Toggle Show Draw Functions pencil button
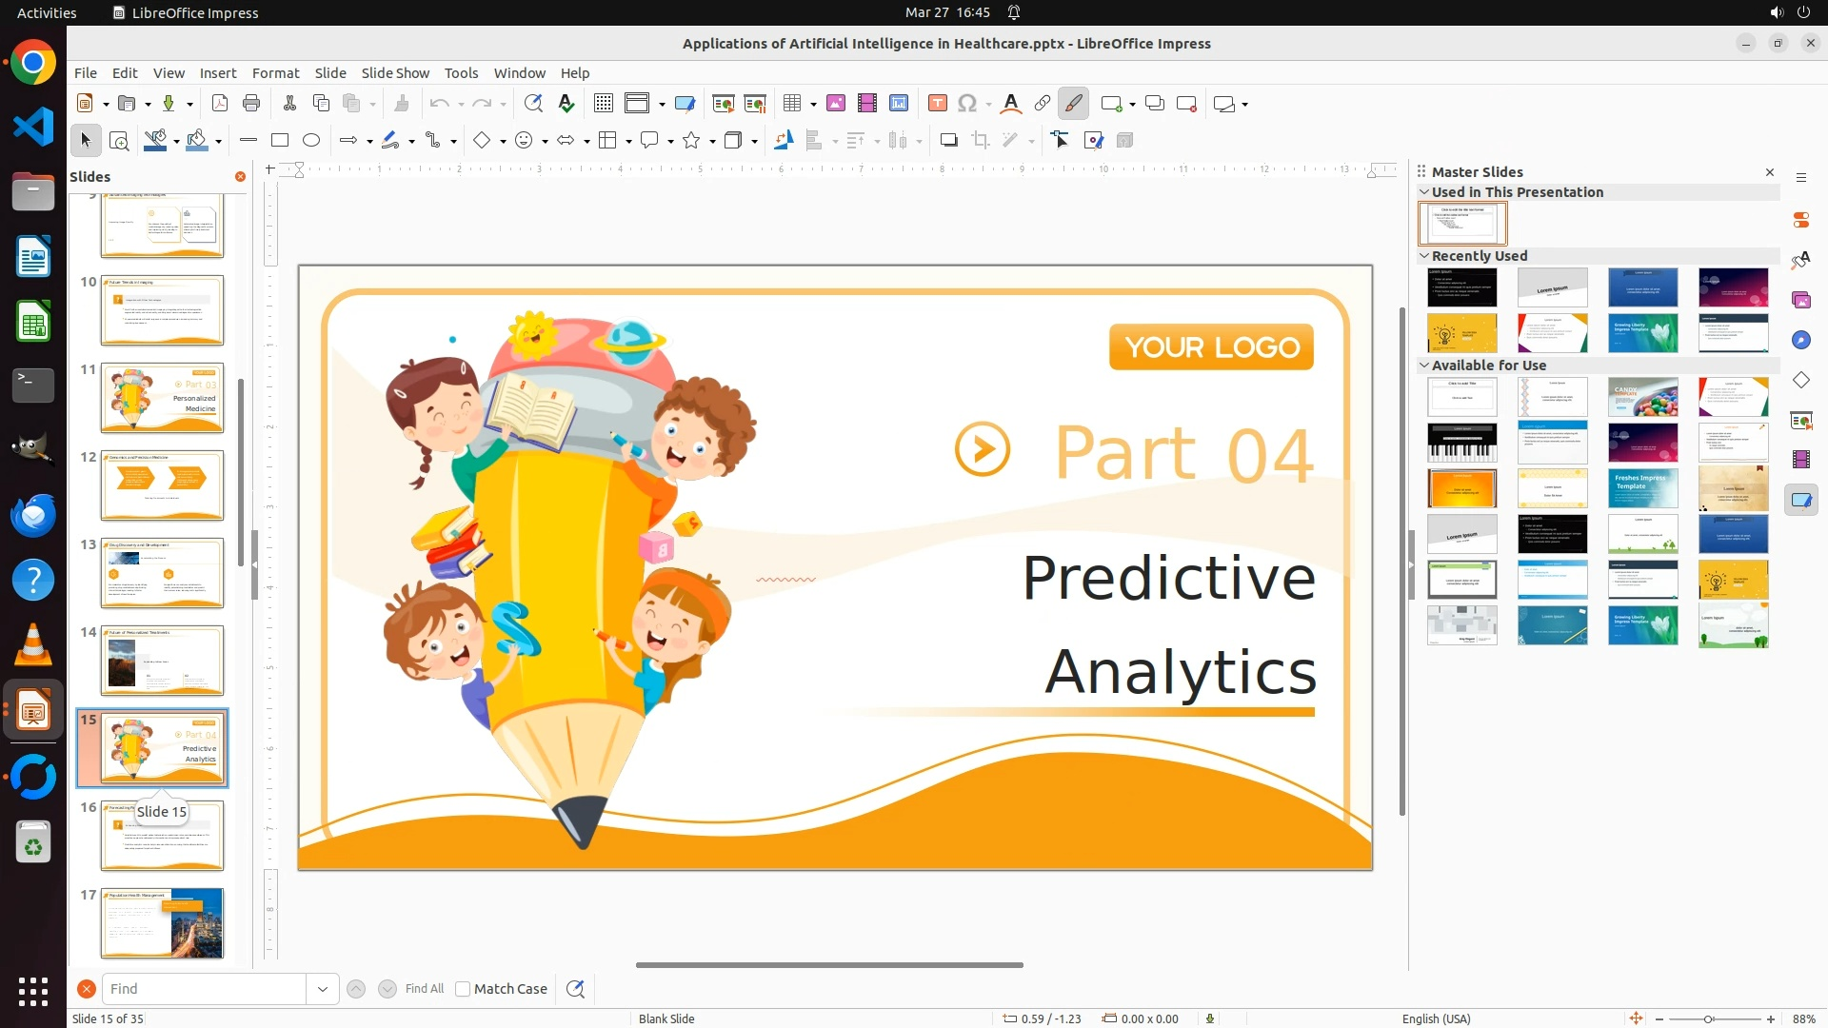 [x=1073, y=104]
